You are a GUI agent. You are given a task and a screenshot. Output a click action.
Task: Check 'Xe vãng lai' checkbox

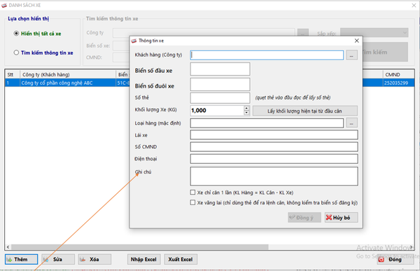[x=192, y=202]
